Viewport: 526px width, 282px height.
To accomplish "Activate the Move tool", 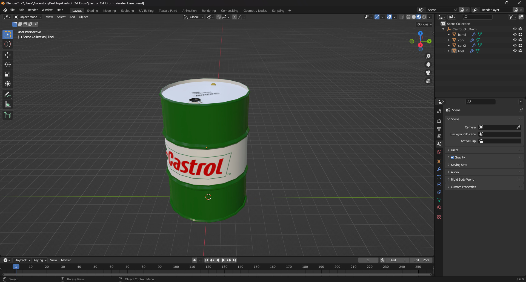I will (8, 55).
